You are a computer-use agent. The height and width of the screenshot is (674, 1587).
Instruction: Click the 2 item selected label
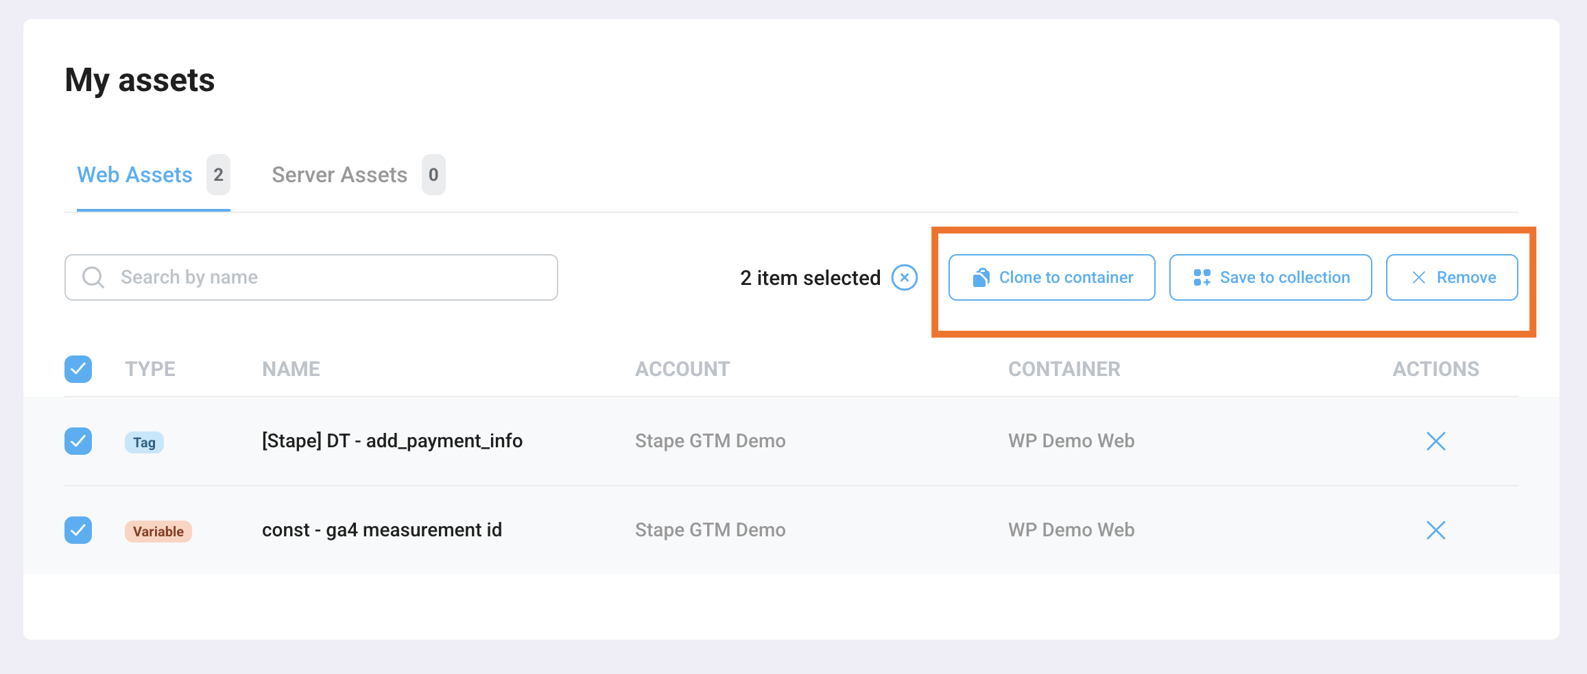pos(810,277)
